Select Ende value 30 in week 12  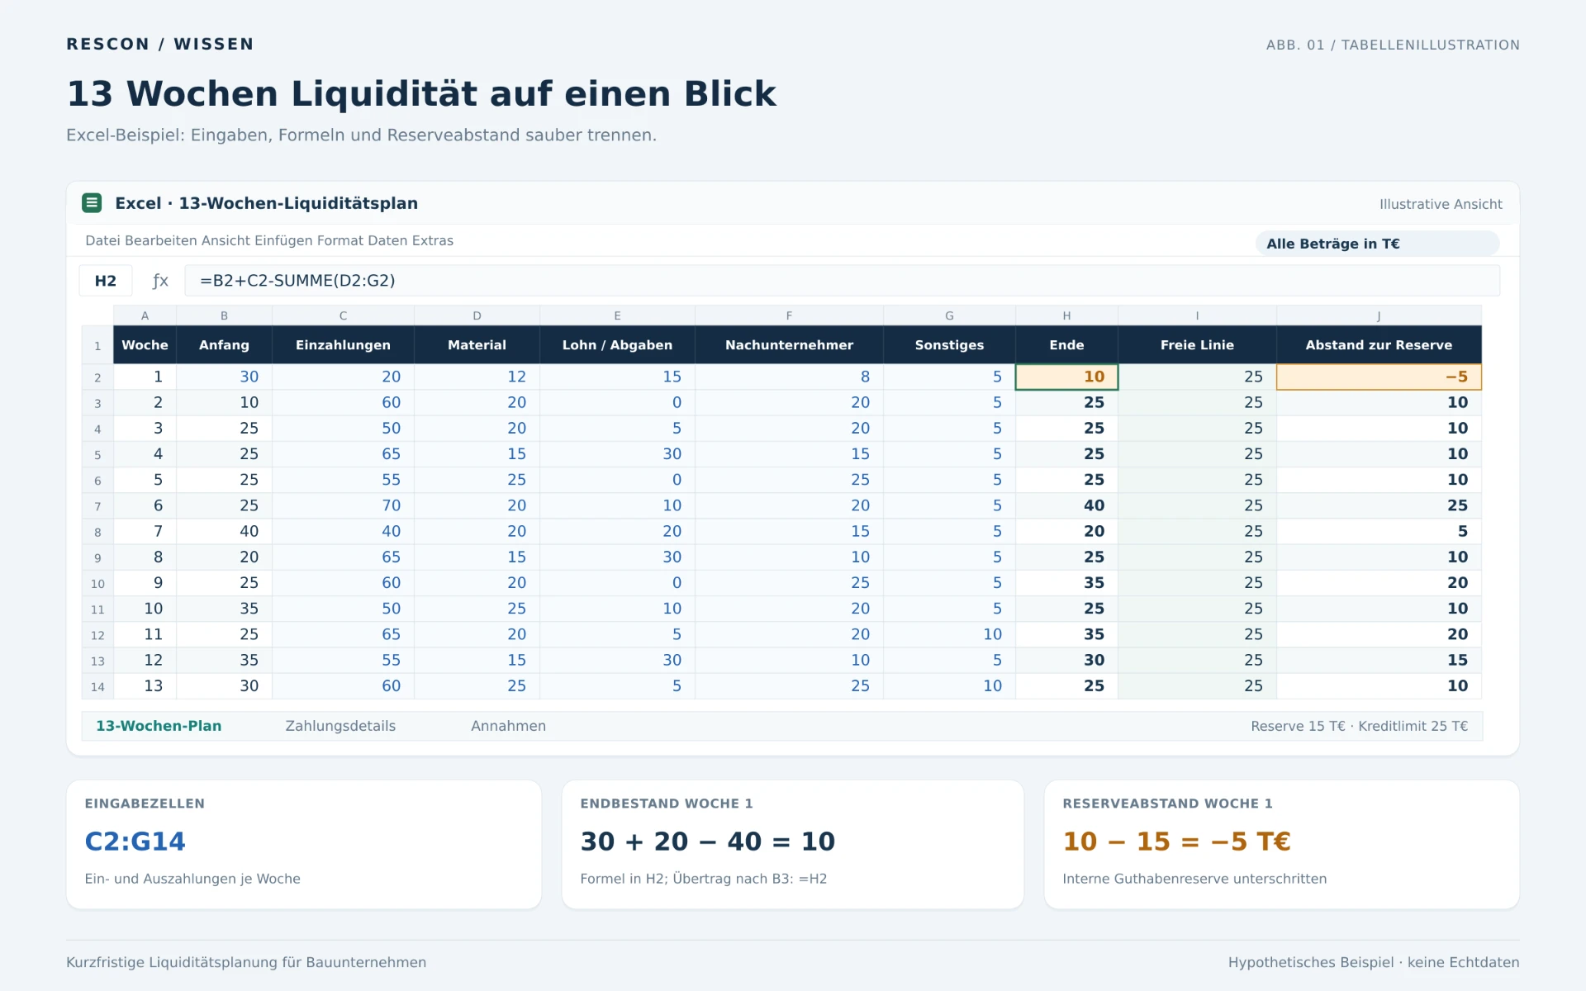[x=1066, y=660]
